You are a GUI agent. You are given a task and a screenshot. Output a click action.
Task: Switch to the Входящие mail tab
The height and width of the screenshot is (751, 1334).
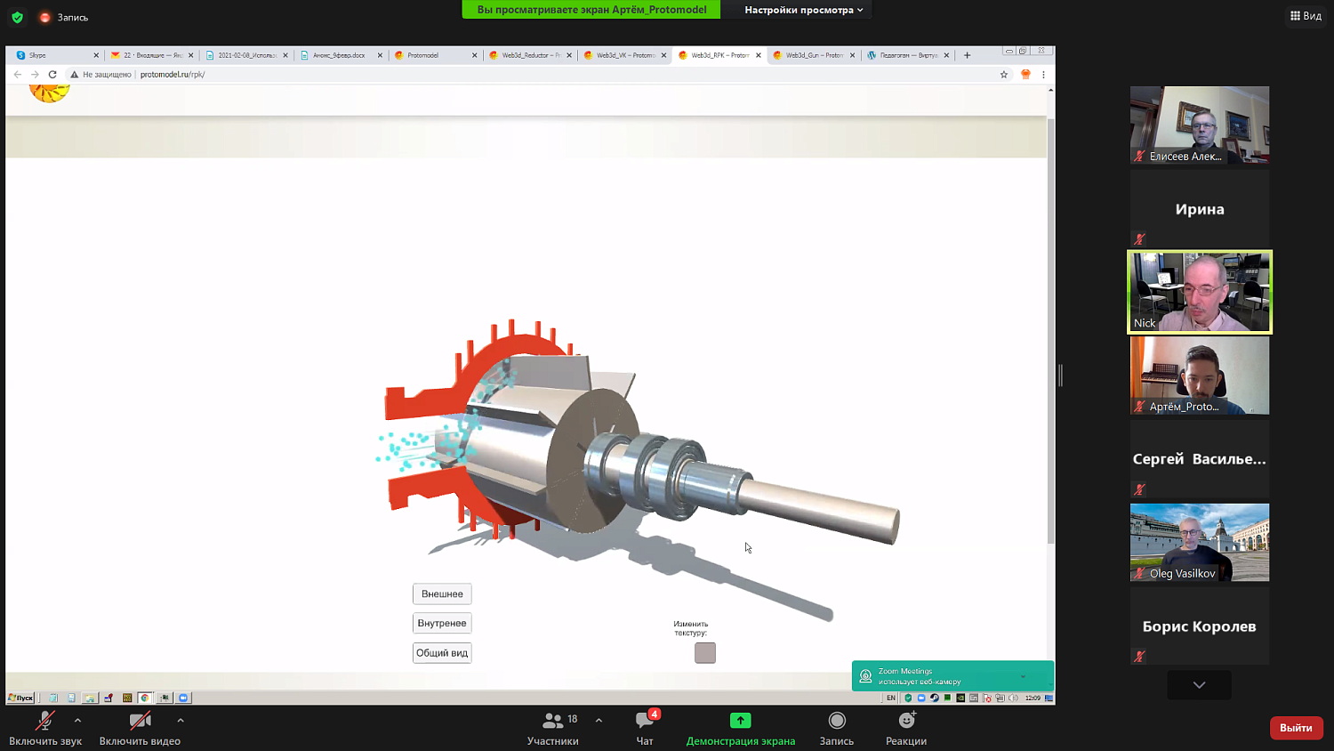click(152, 55)
